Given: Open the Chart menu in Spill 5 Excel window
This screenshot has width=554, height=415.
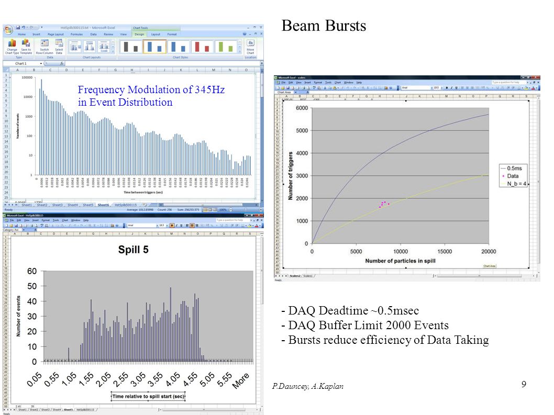Looking at the screenshot, I should coord(64,220).
